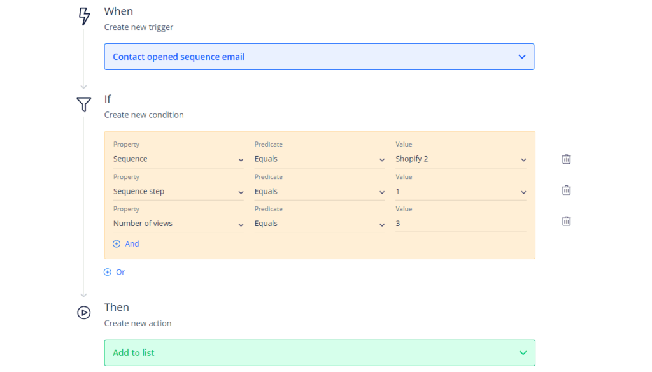Click the And link to add condition

[x=132, y=244]
